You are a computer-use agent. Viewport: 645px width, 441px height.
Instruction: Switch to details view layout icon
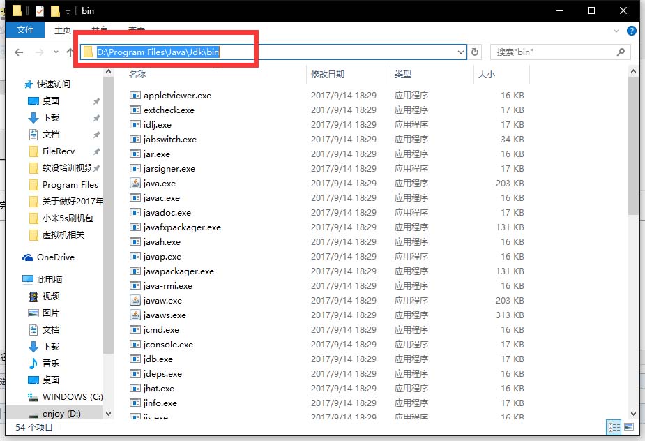coord(614,428)
